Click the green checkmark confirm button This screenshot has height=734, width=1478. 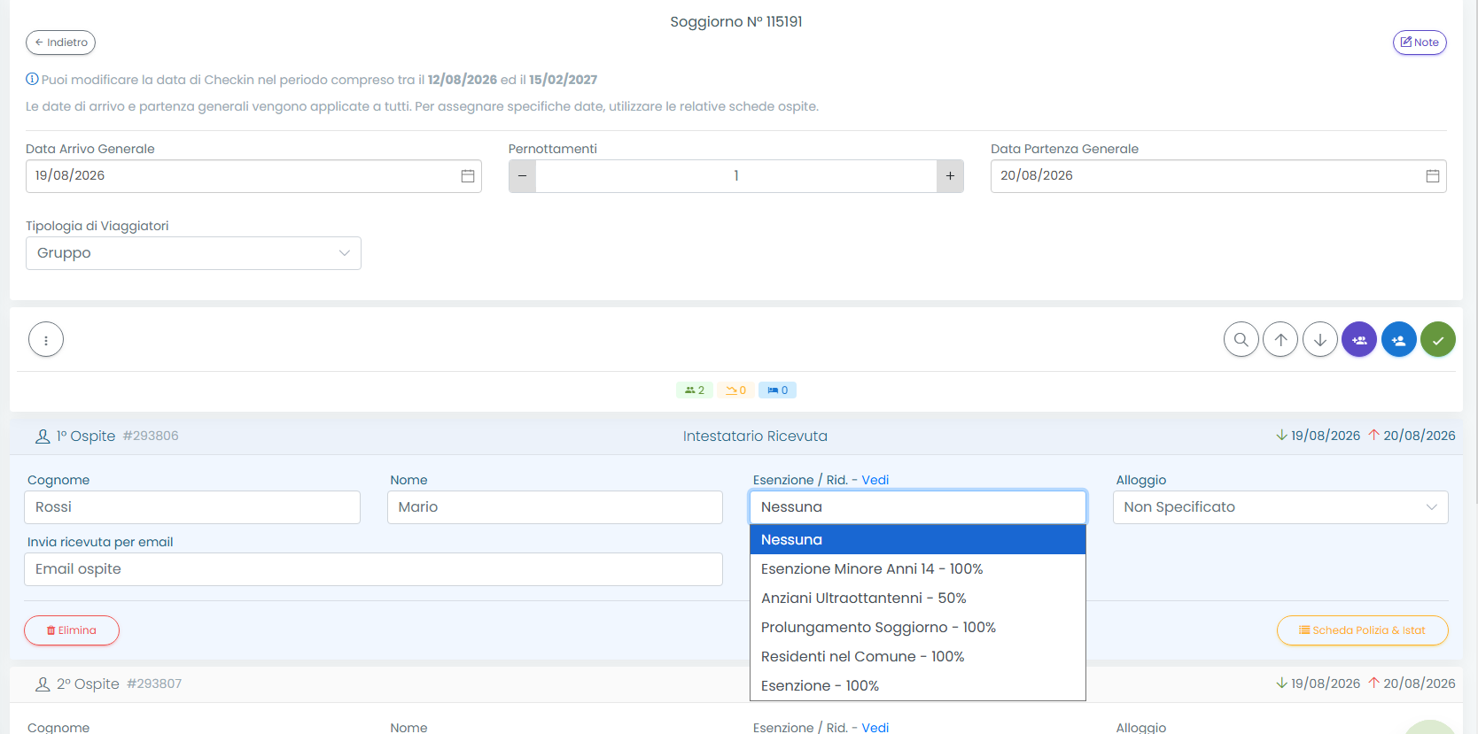[1438, 339]
